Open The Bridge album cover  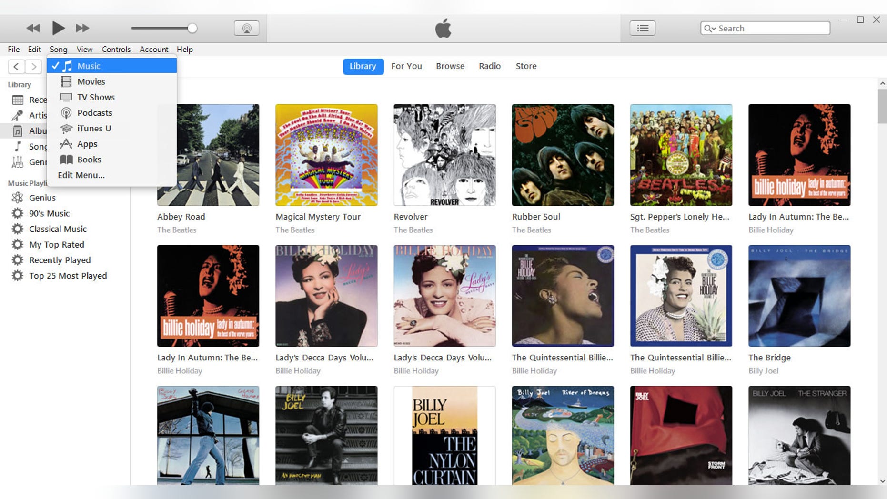tap(799, 296)
